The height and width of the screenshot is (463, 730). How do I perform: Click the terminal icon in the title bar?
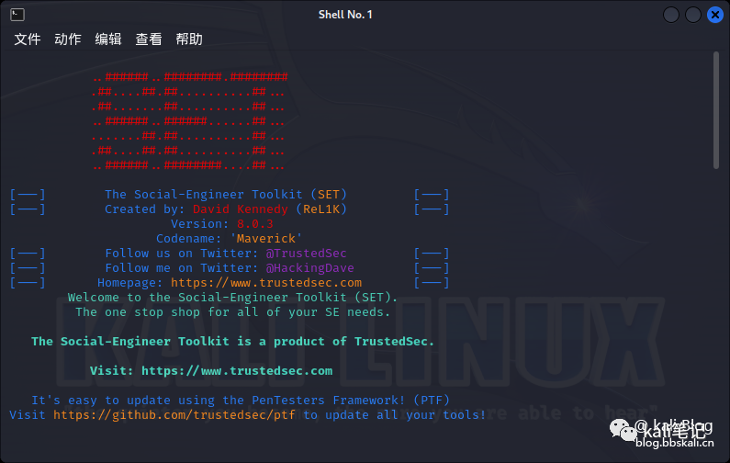tap(17, 15)
